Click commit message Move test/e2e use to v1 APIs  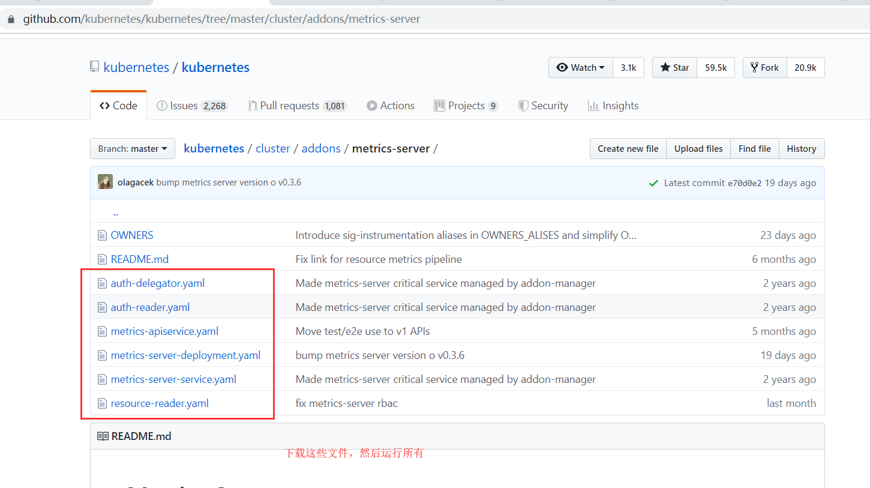pyautogui.click(x=362, y=331)
